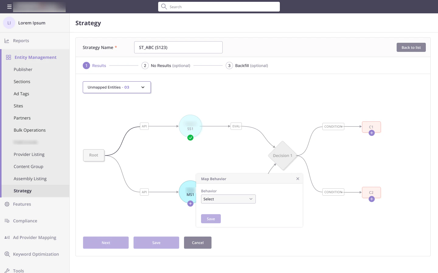Open the hamburger menu icon
This screenshot has width=438, height=273.
click(9, 7)
